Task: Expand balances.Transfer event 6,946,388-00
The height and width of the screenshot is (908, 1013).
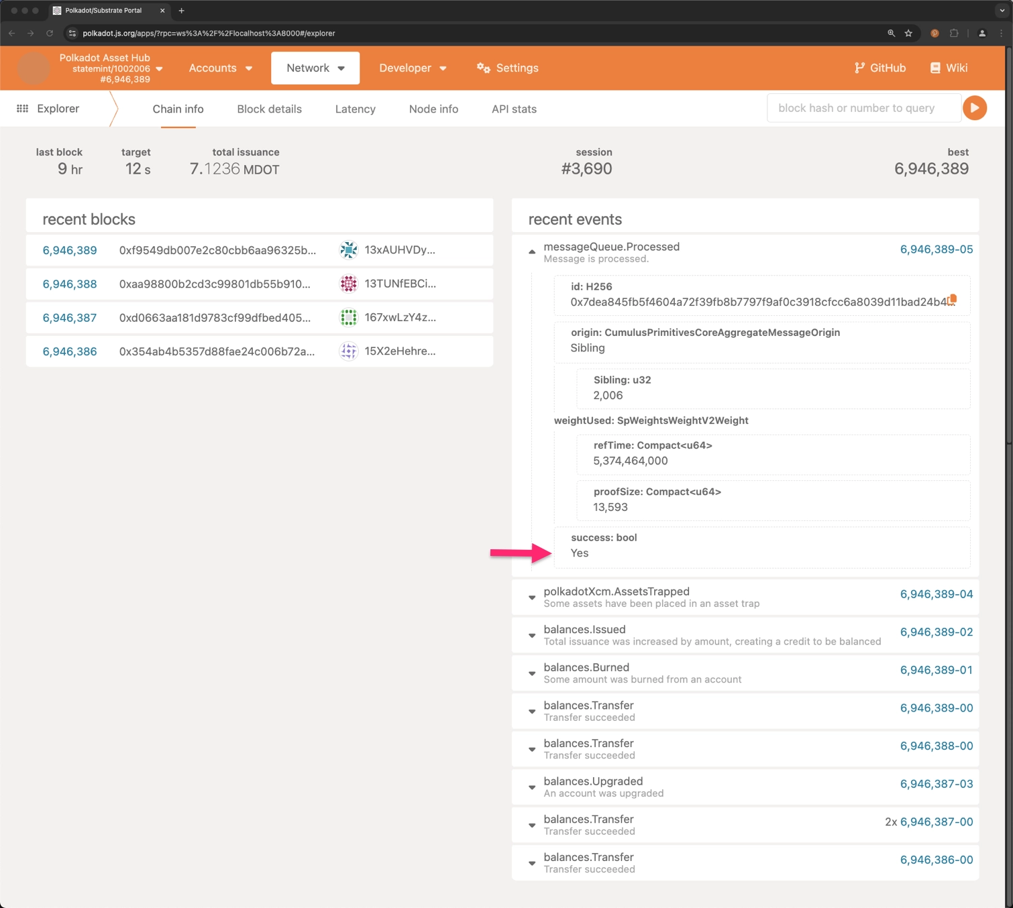Action: (532, 749)
